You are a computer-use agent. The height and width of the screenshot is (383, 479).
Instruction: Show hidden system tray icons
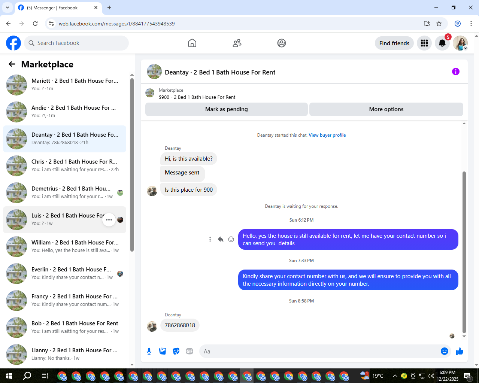click(x=395, y=376)
